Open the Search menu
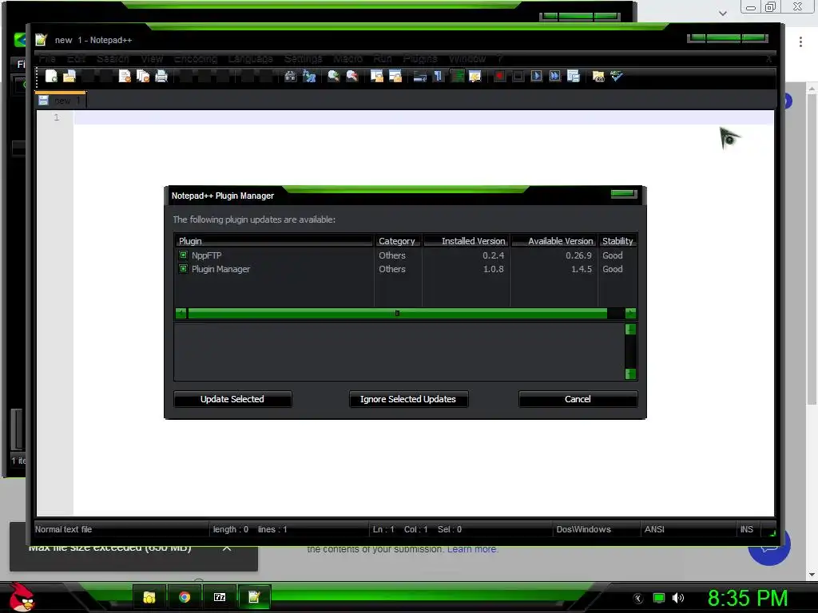 113,58
